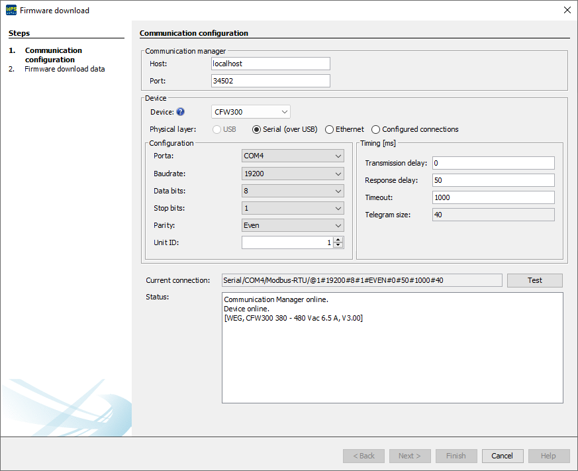
Task: Select the Firmware download data step
Action: 64,68
